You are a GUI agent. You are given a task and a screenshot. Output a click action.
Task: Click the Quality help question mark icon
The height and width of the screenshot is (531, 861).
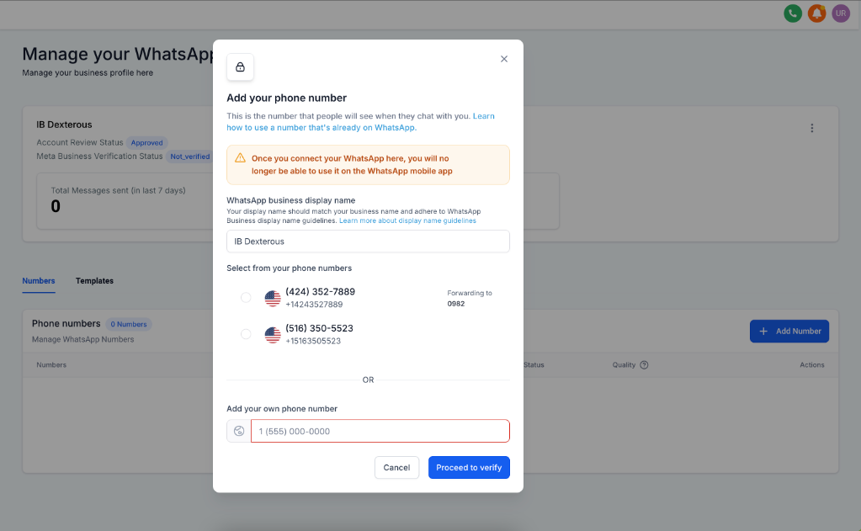[x=644, y=365]
